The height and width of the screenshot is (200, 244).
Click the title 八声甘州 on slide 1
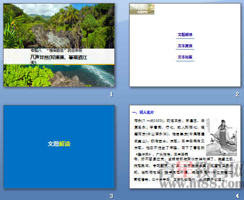tap(58, 60)
